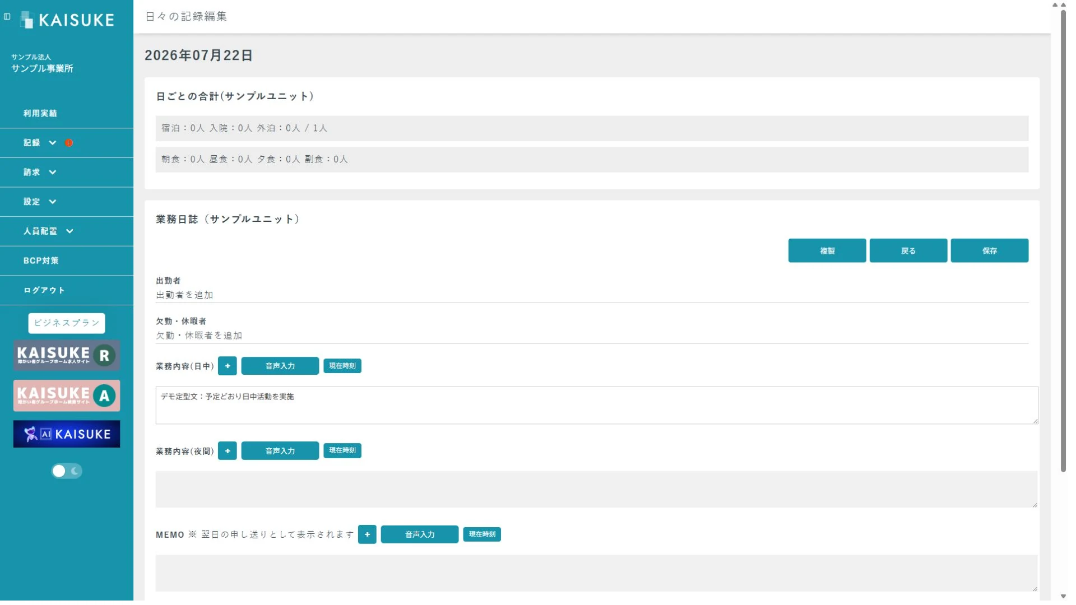Click the サンプル事業所 office name

[42, 68]
